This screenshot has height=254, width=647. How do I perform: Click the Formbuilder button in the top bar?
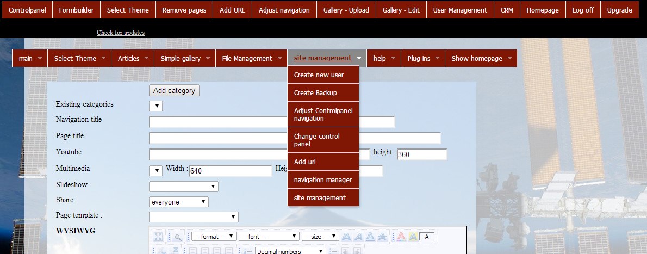point(76,10)
